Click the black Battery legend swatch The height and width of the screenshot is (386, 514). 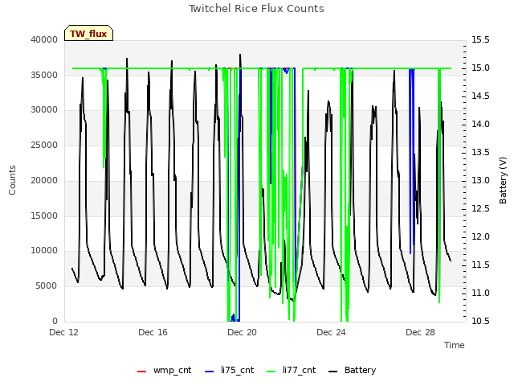point(332,372)
